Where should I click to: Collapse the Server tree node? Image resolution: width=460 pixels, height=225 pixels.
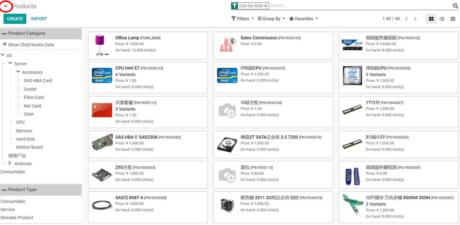10,63
